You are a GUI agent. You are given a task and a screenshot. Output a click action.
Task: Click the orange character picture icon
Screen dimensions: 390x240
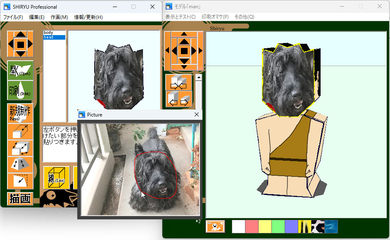215,226
